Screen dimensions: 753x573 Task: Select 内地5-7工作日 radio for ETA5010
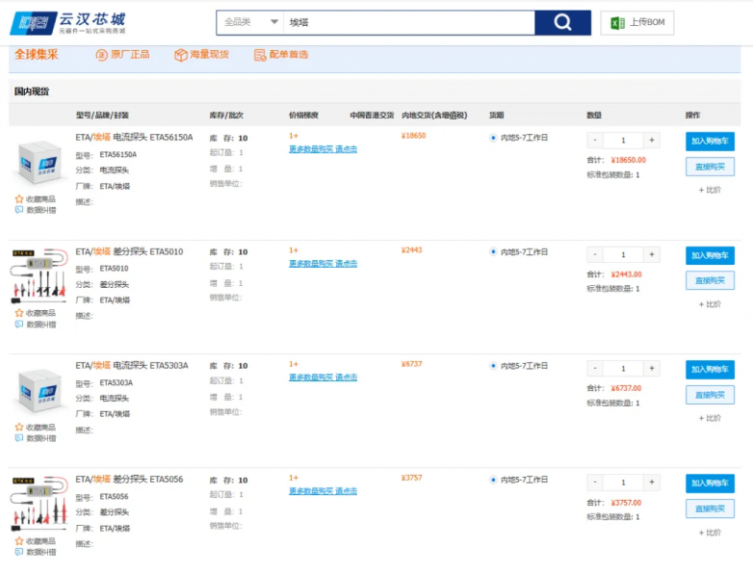(493, 251)
